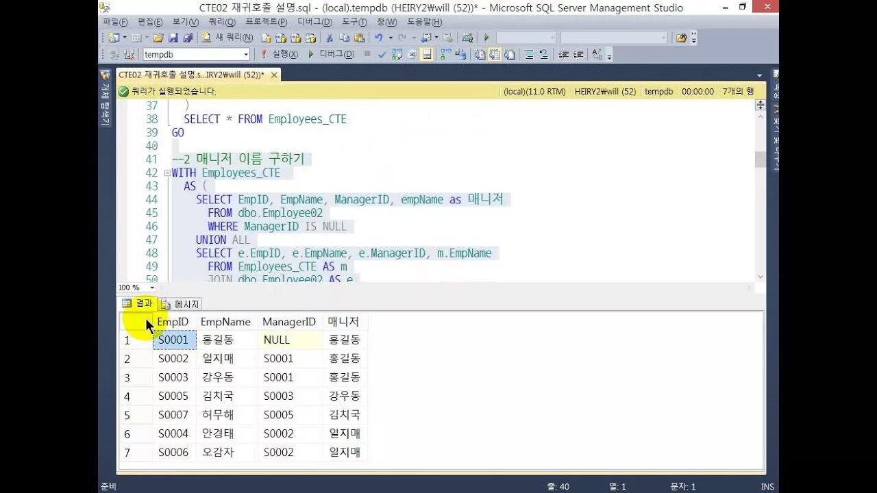The height and width of the screenshot is (493, 877).
Task: Click the Find in Files binoculars icon
Action: 681,38
